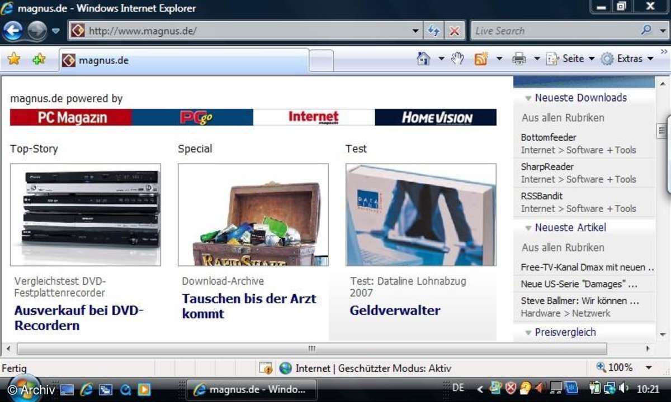Collapse the Neueste Downloads section
Viewport: 671px width, 402px height.
(x=528, y=98)
